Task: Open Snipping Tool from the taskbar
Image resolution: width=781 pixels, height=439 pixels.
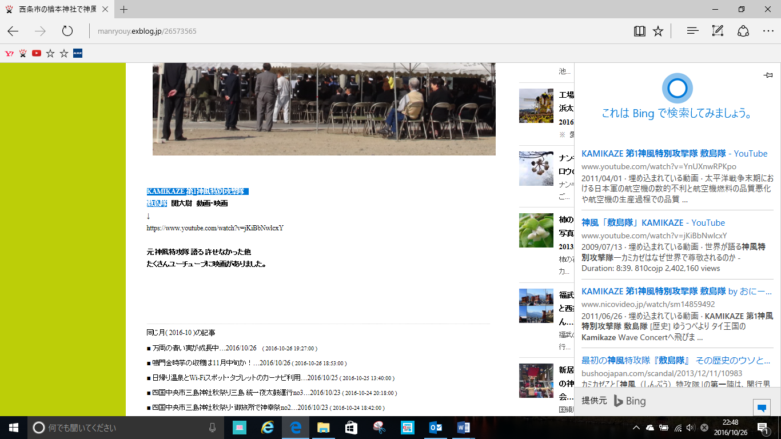Action: [x=379, y=428]
